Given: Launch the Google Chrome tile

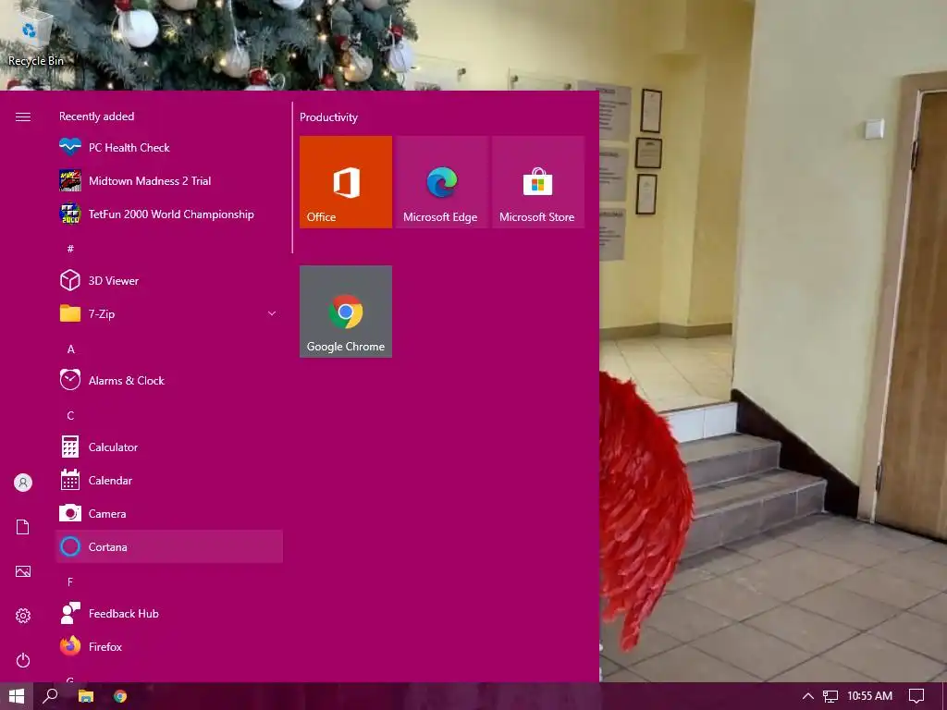Looking at the screenshot, I should click(x=346, y=311).
